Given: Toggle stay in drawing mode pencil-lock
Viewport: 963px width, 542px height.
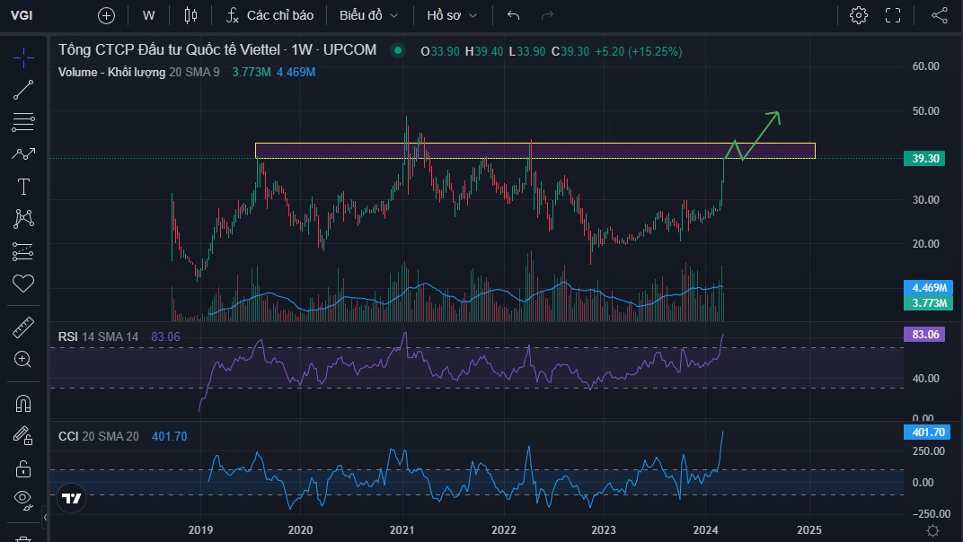Looking at the screenshot, I should click(x=23, y=436).
